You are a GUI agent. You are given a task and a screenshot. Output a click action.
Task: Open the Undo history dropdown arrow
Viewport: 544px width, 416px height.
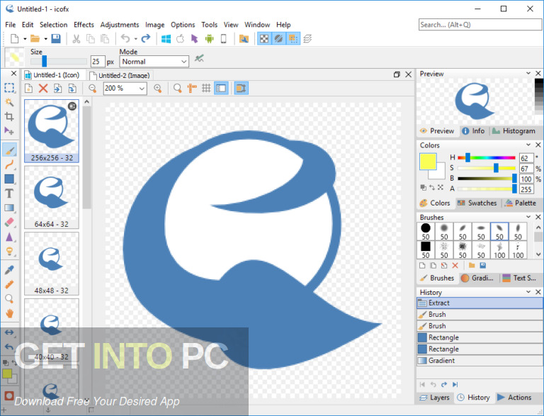pos(136,39)
